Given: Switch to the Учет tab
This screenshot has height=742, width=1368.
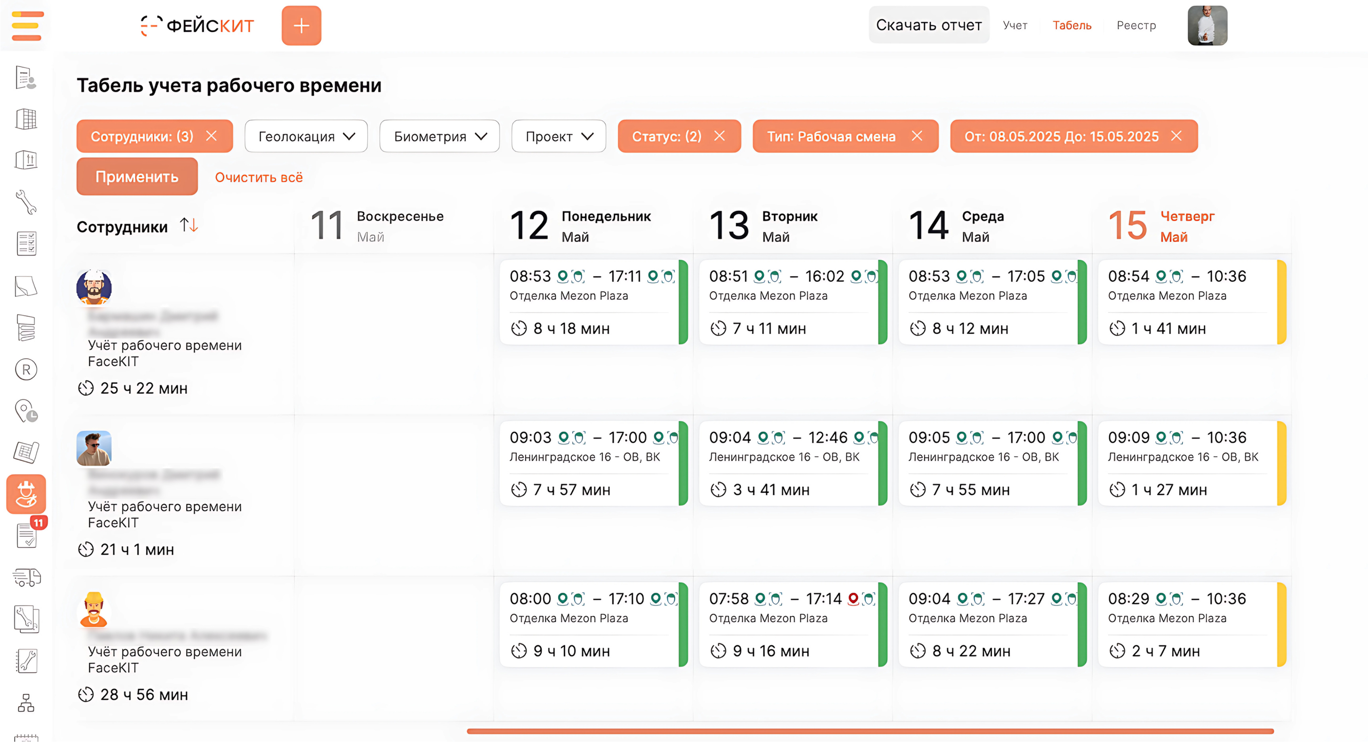Looking at the screenshot, I should click(x=1015, y=25).
